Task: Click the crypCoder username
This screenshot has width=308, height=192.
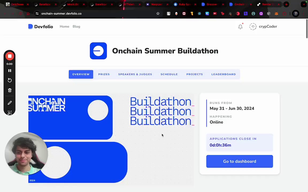Action: [268, 26]
